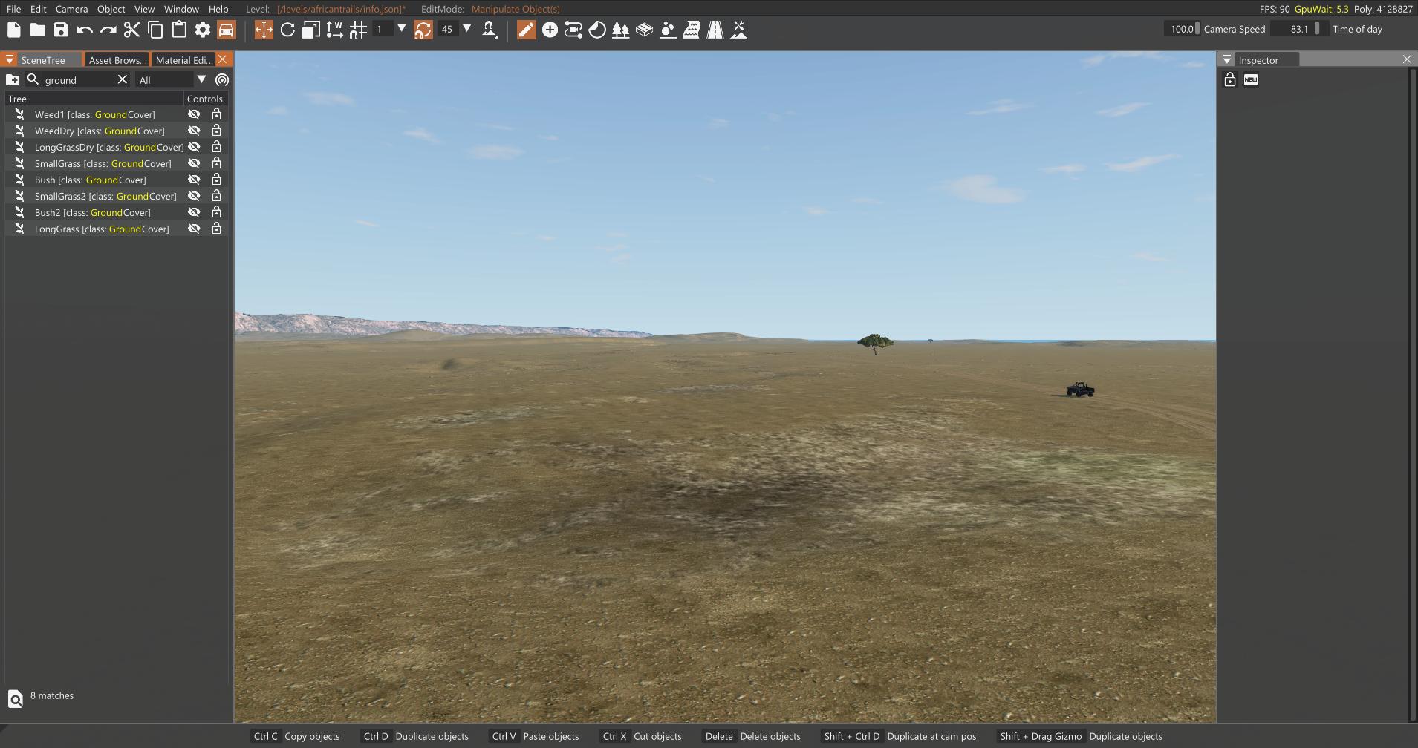The height and width of the screenshot is (748, 1418).
Task: Click grid snap value field showing 1
Action: pyautogui.click(x=383, y=29)
